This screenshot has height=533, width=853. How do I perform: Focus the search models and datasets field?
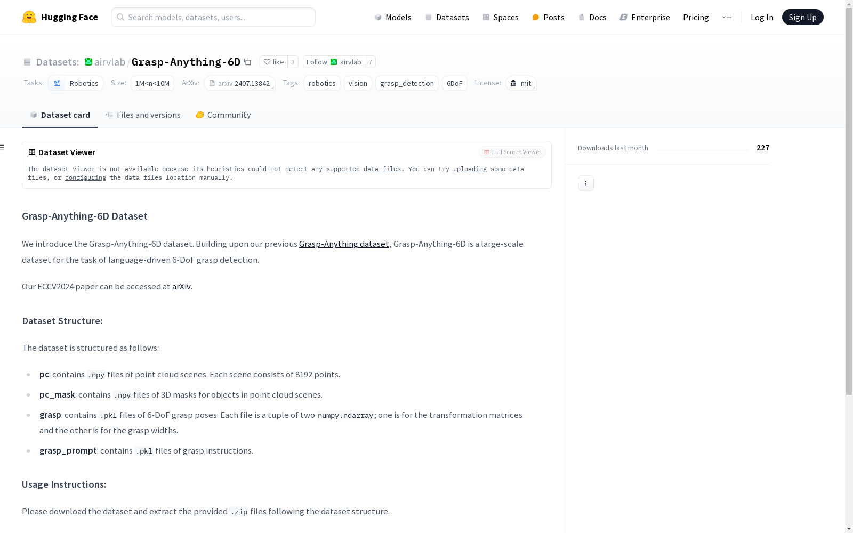[213, 17]
